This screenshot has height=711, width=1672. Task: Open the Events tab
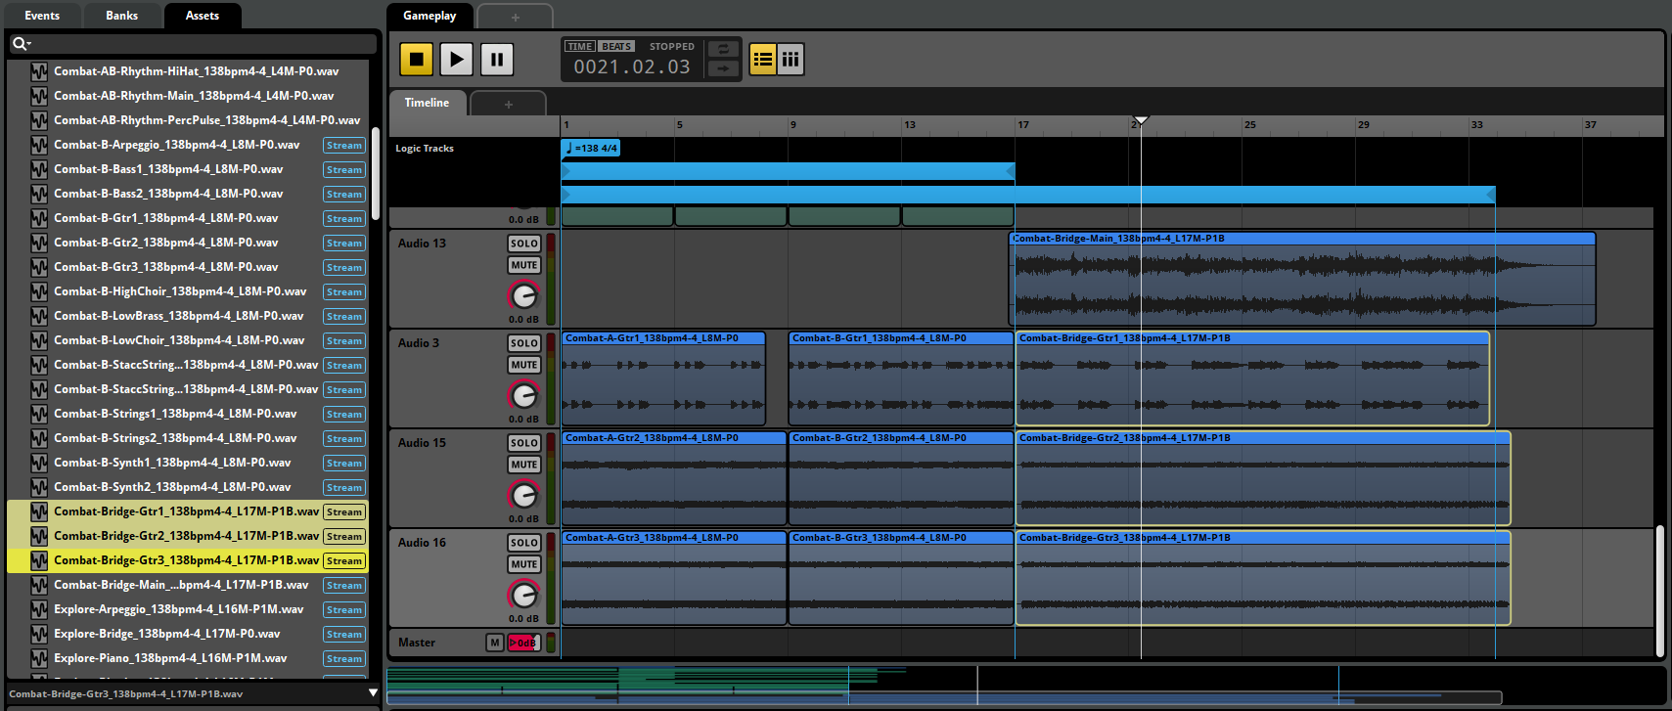[42, 16]
